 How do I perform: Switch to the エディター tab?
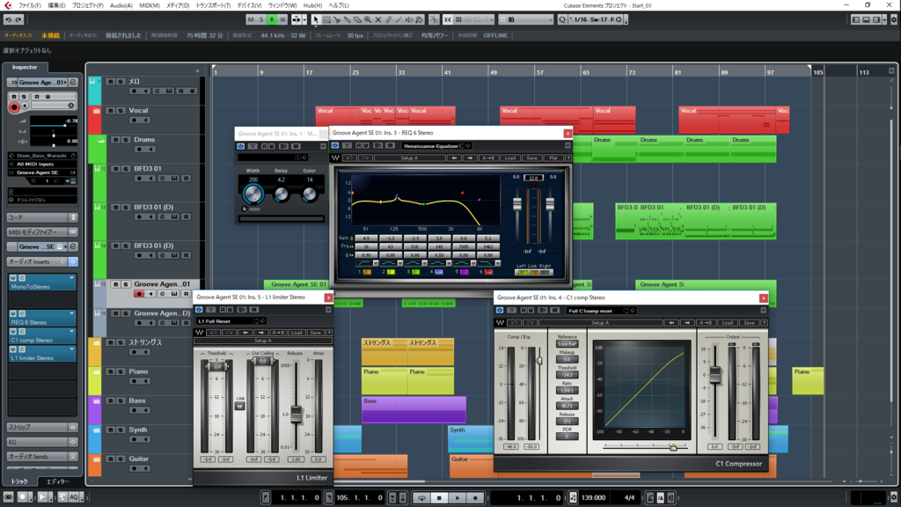57,481
